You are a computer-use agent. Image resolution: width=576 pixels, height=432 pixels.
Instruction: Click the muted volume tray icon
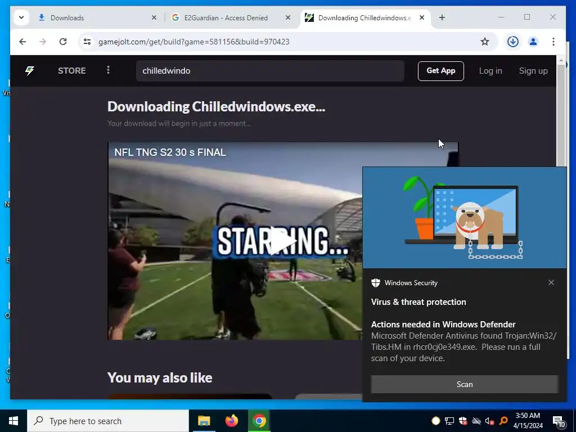point(490,421)
